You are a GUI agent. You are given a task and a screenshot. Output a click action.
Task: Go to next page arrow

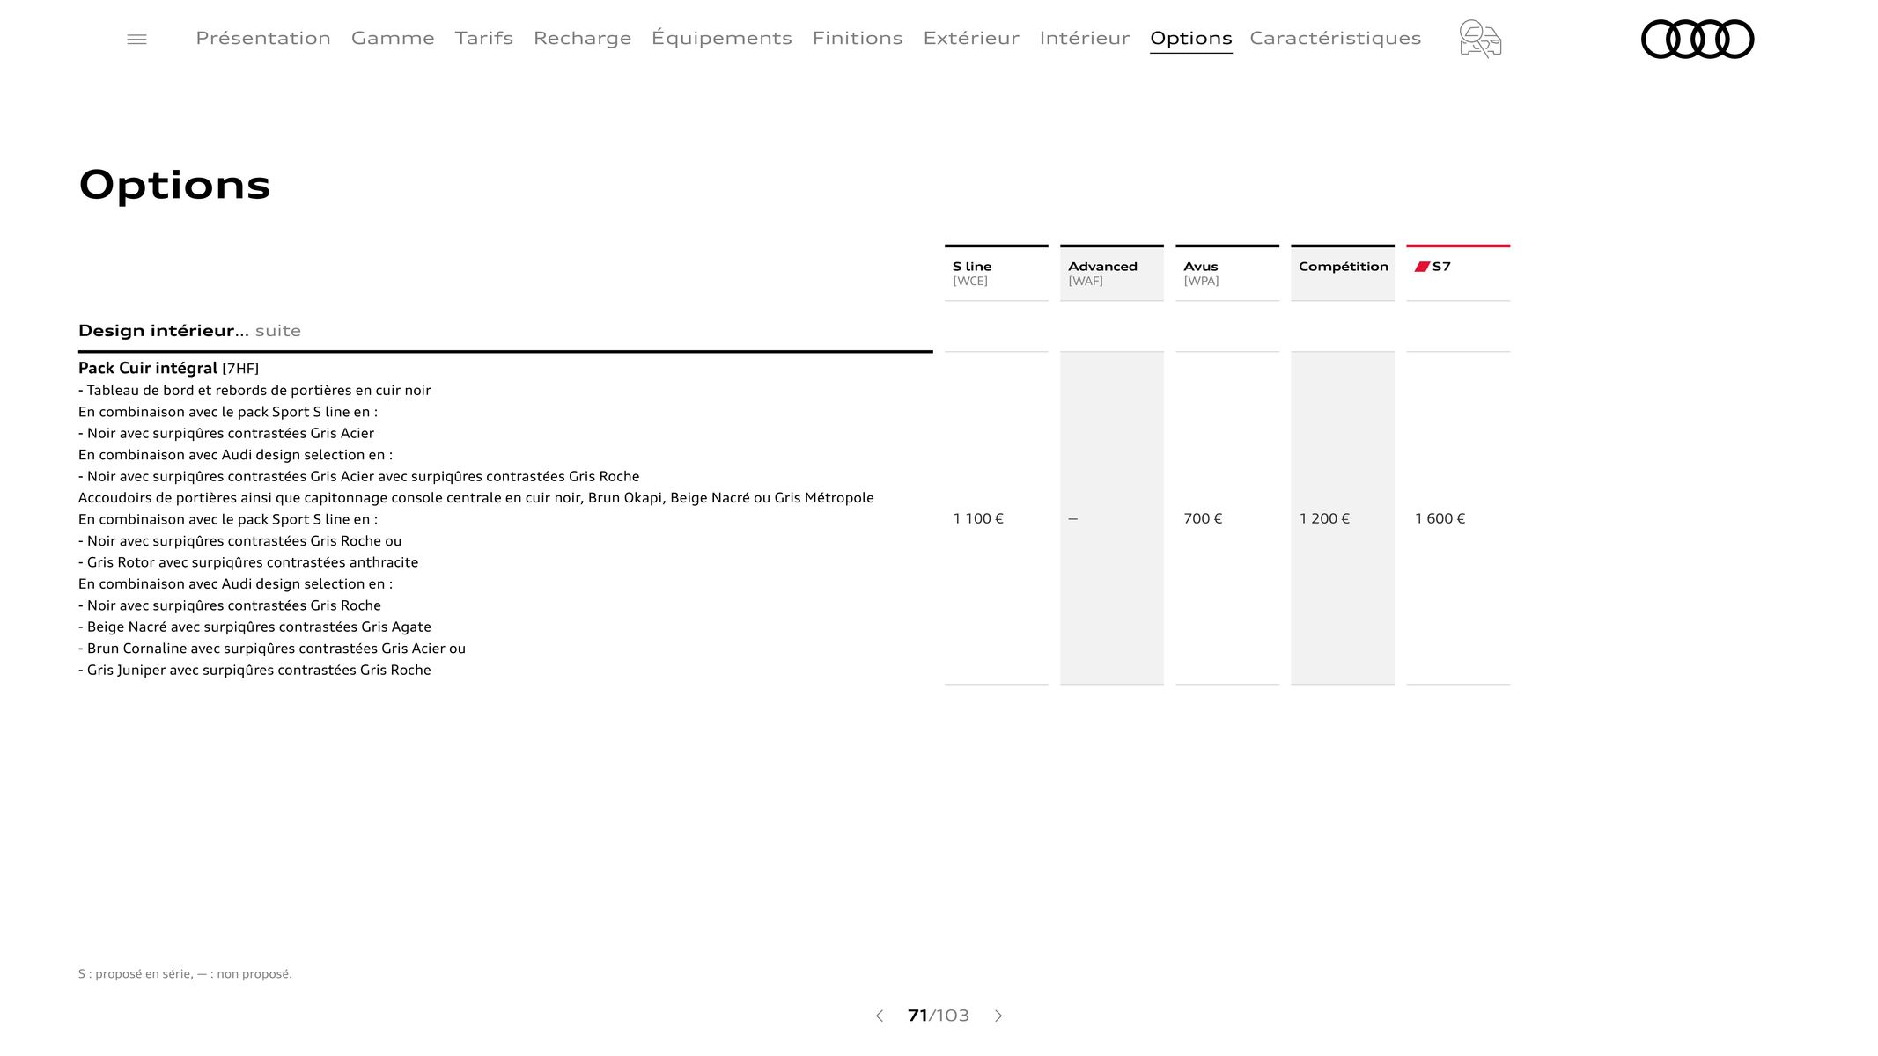tap(998, 1016)
